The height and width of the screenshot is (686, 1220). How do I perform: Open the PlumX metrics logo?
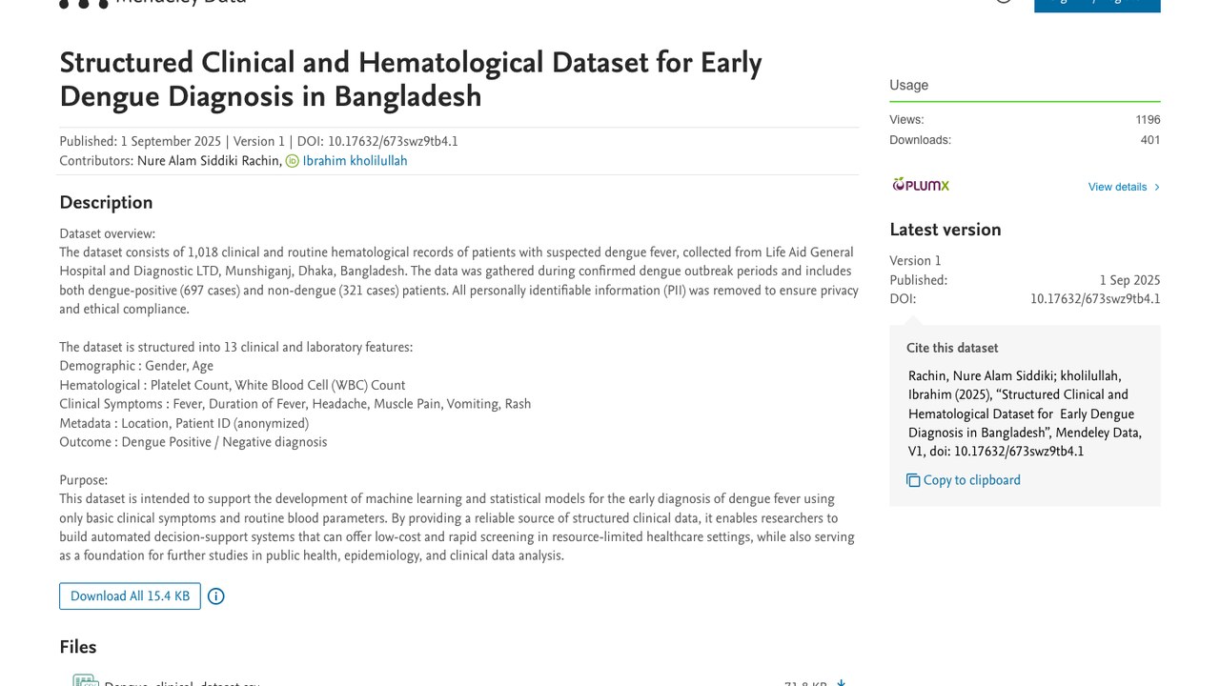[x=921, y=185]
